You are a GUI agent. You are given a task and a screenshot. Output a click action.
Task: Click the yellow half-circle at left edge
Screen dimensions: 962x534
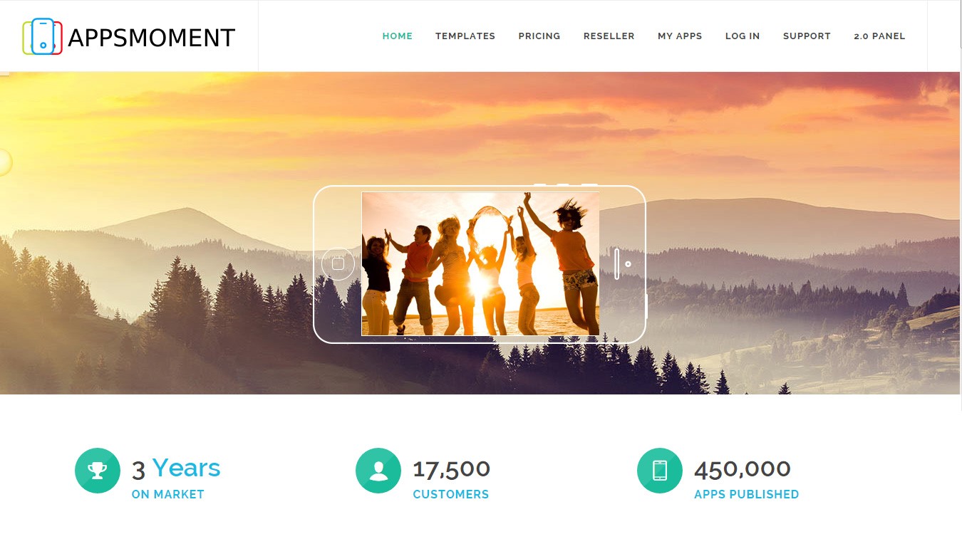(6, 162)
